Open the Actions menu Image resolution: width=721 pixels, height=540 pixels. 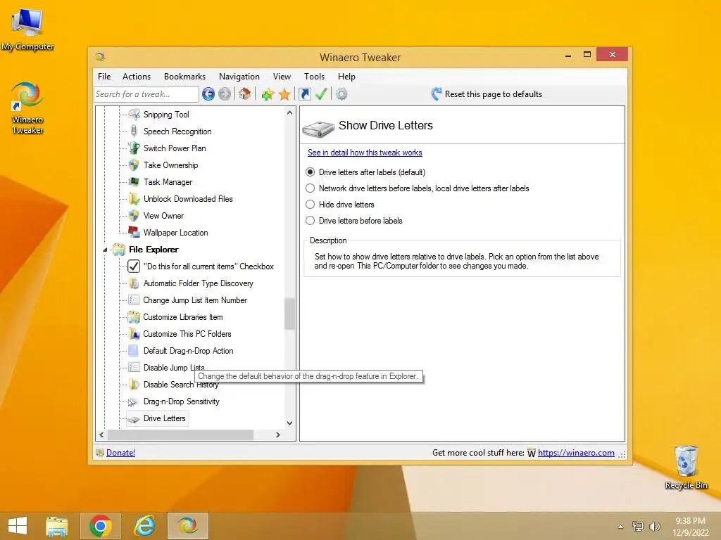[x=137, y=77]
